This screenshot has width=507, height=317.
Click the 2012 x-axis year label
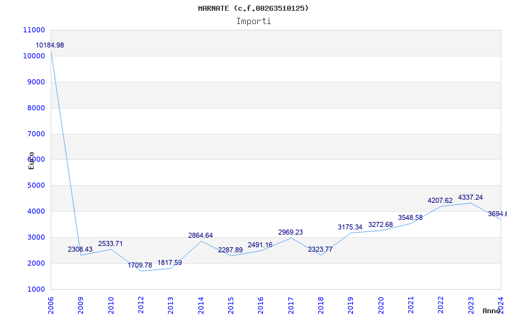click(x=141, y=306)
